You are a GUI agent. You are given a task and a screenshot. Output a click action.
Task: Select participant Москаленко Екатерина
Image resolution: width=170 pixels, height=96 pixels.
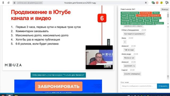click(x=130, y=13)
